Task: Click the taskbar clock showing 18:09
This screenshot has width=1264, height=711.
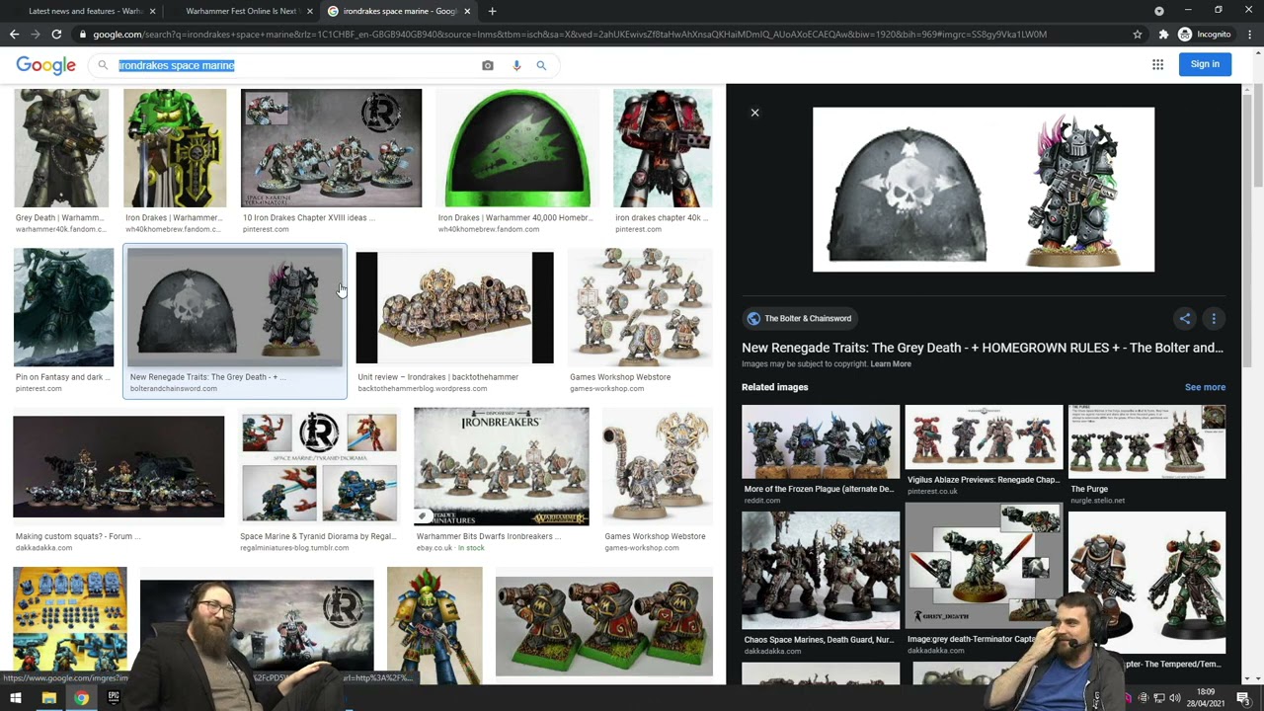Action: pos(1206,698)
